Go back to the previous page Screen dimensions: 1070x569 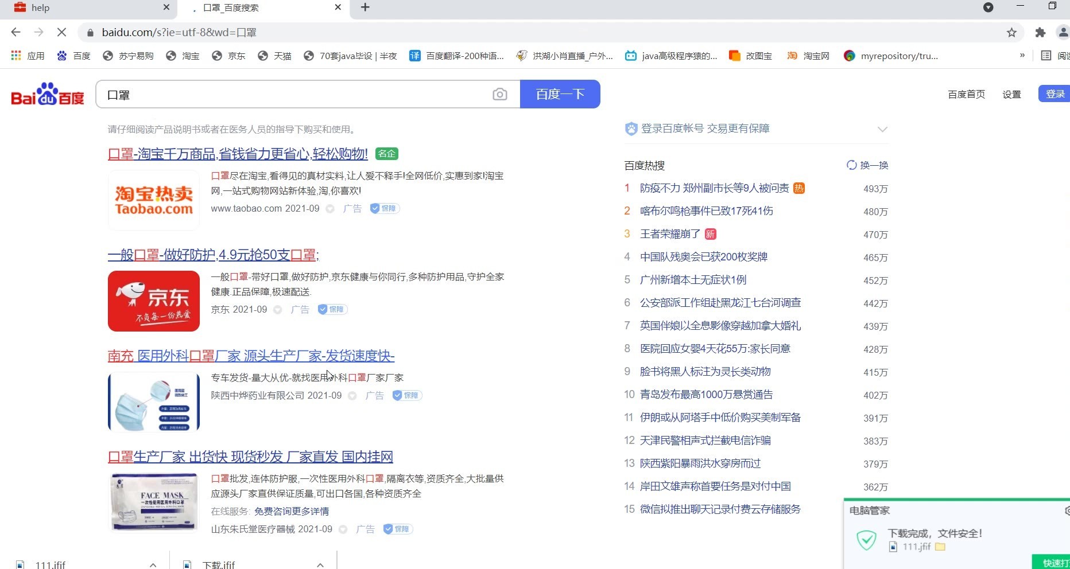(16, 33)
